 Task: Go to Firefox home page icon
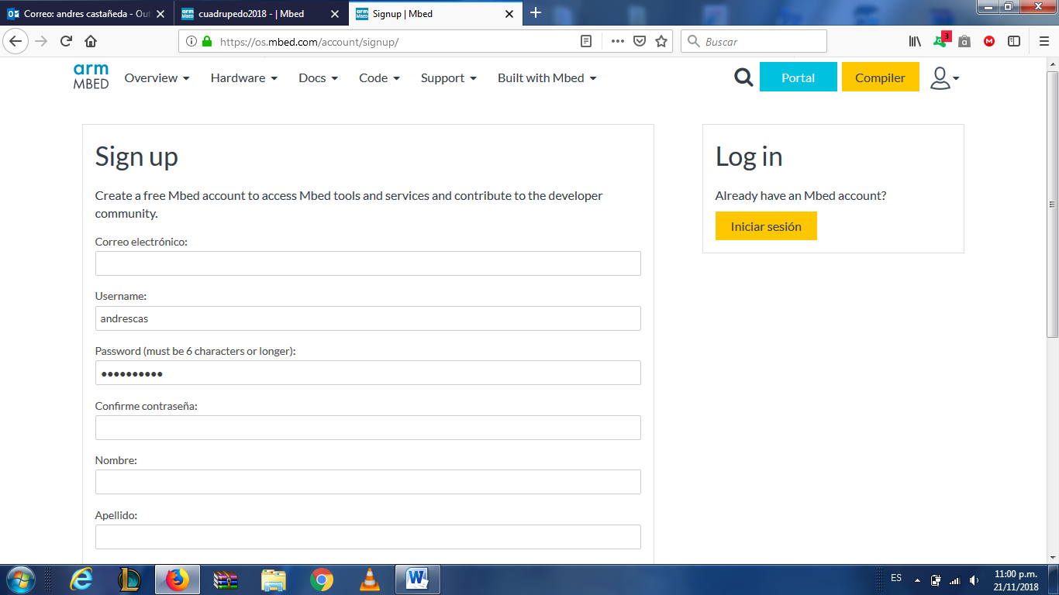coord(91,42)
